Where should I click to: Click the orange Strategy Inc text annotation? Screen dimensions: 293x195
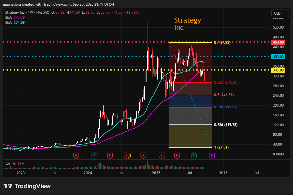pyautogui.click(x=187, y=24)
